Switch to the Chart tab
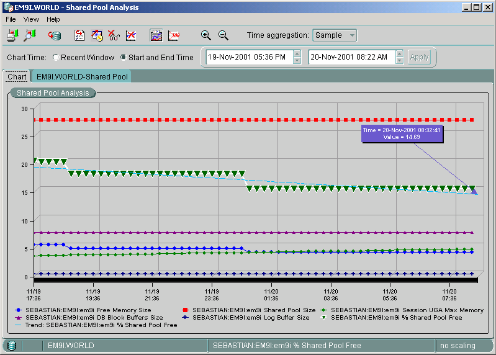This screenshot has height=355, width=496. click(17, 76)
